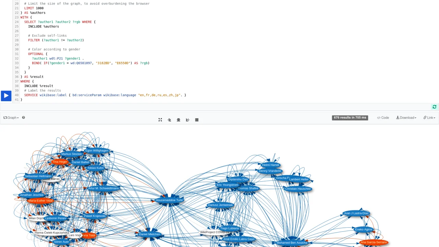Run the SPARQL query with the play button

coord(6,96)
